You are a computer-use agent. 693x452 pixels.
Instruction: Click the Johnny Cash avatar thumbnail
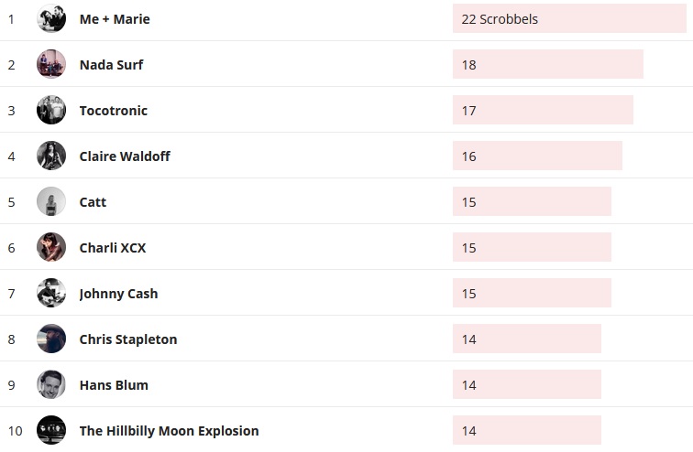(x=51, y=293)
